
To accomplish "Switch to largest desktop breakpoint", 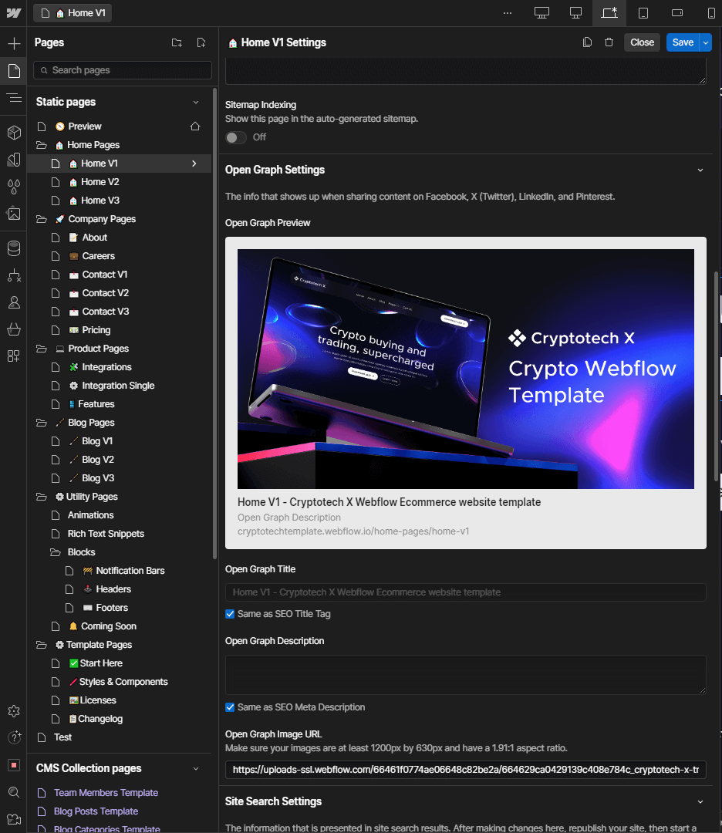I will 541,13.
